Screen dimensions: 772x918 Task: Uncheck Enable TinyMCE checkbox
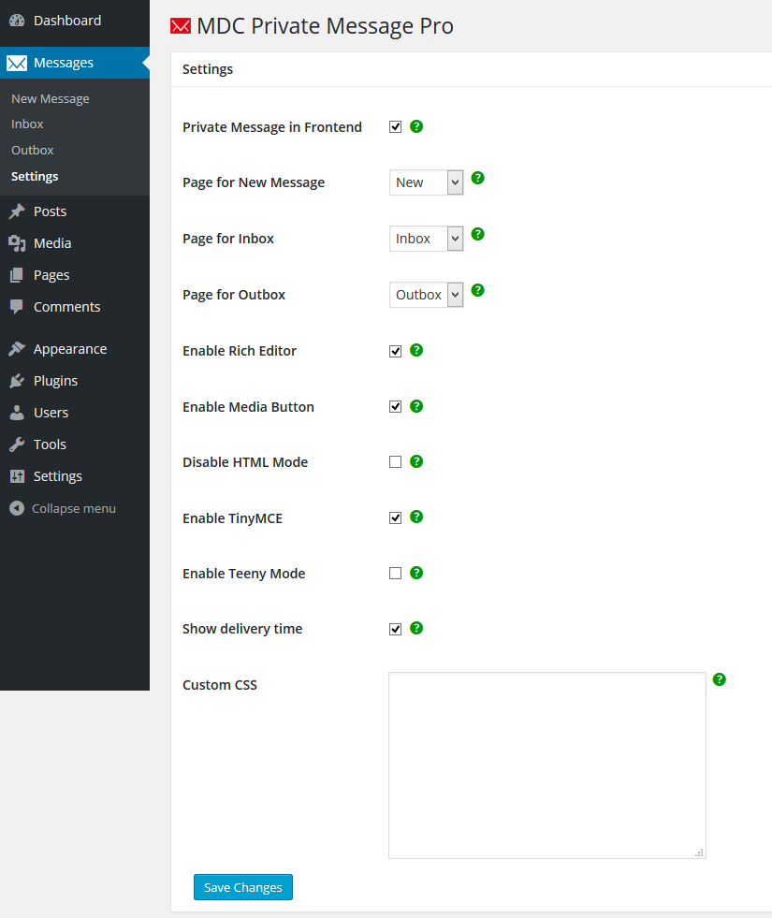[395, 517]
